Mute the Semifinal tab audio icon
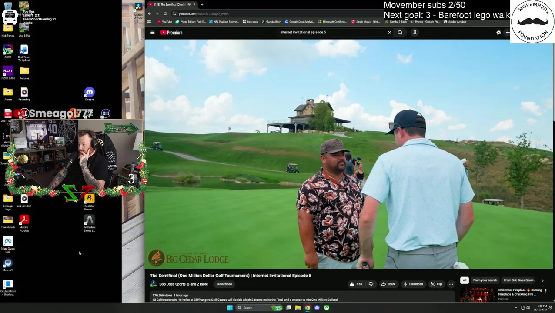Screen dimensions: 555x313 [x=189, y=4]
